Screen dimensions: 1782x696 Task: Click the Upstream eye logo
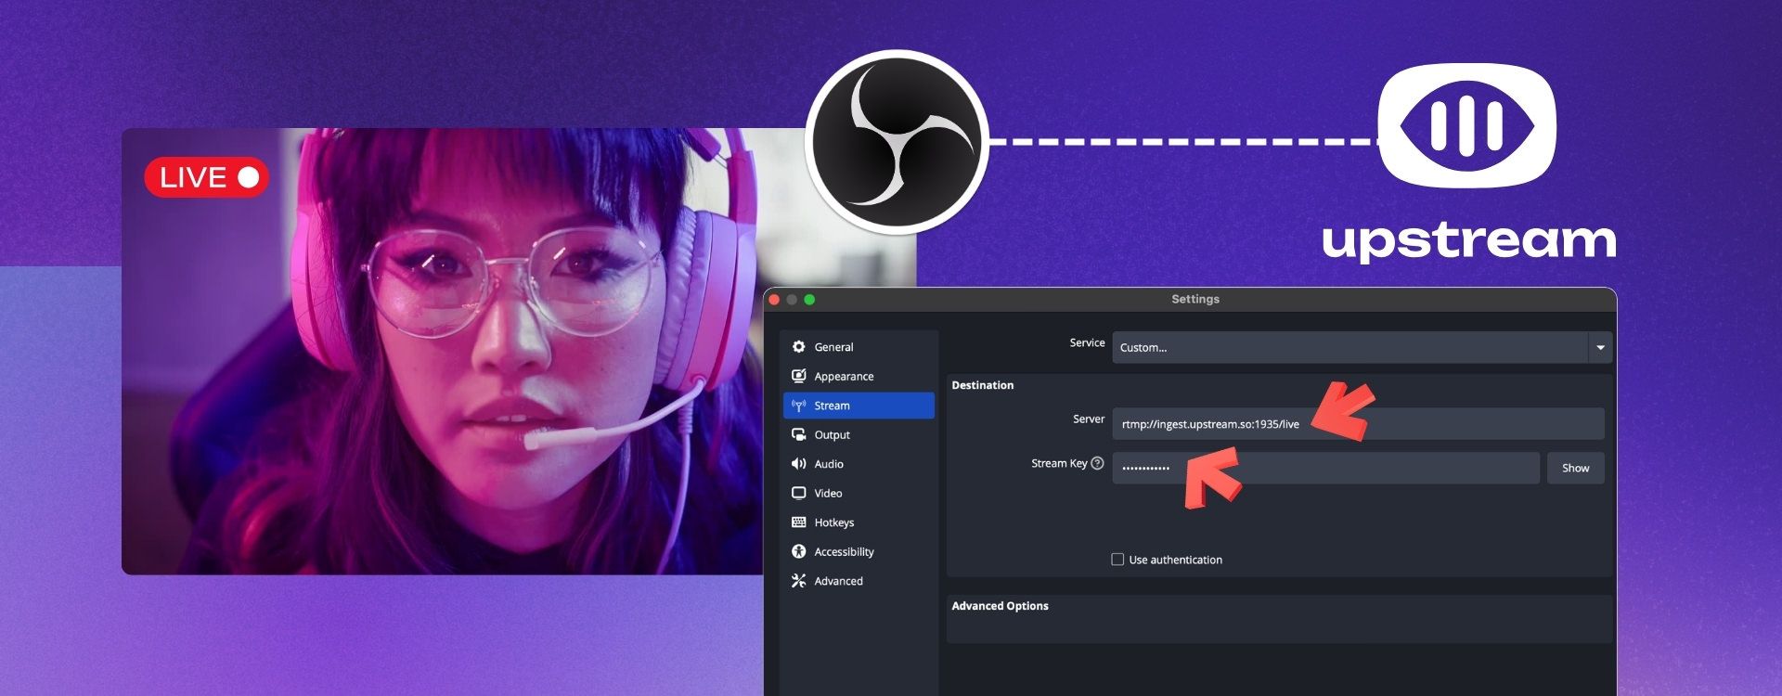pyautogui.click(x=1466, y=125)
